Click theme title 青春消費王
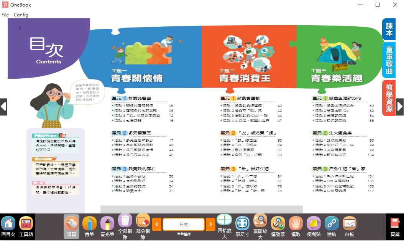This screenshot has width=404, height=241. (245, 78)
